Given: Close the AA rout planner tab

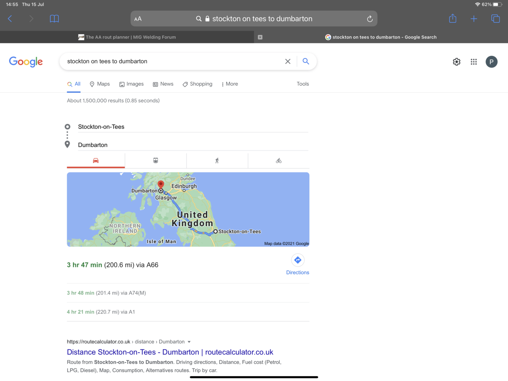Looking at the screenshot, I should click(x=260, y=37).
